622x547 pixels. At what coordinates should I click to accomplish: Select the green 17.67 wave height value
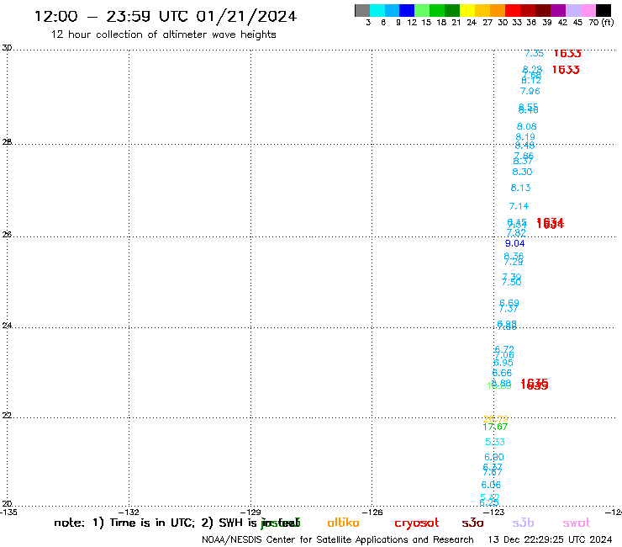point(495,427)
